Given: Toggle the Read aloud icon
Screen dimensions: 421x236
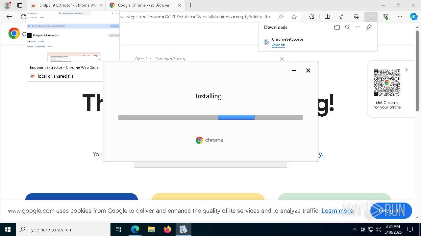Looking at the screenshot, I should pyautogui.click(x=281, y=17).
